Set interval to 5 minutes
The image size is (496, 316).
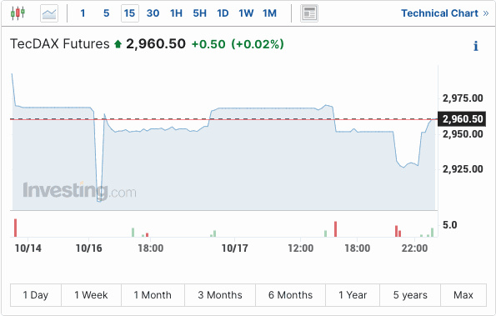click(107, 13)
